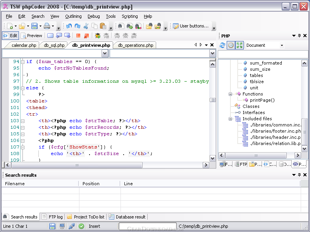The height and width of the screenshot is (232, 310).
Task: Click the Find next binoculars icon
Action: 129,26
